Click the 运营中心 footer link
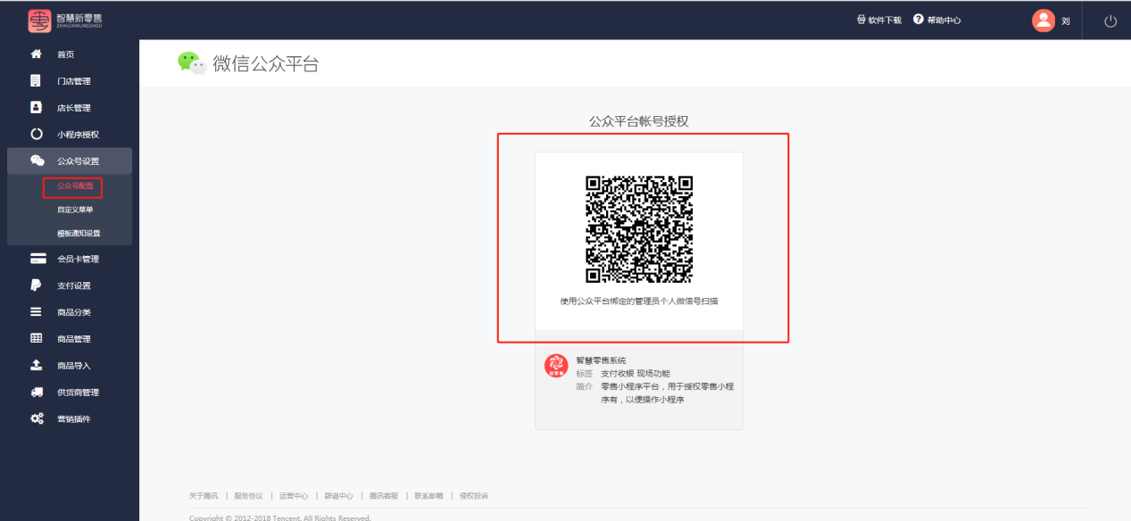Image resolution: width=1131 pixels, height=521 pixels. pos(294,496)
